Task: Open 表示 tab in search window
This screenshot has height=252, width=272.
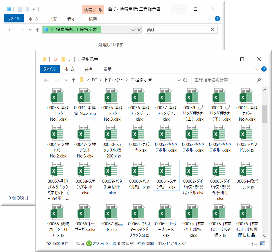Action: (x=71, y=19)
